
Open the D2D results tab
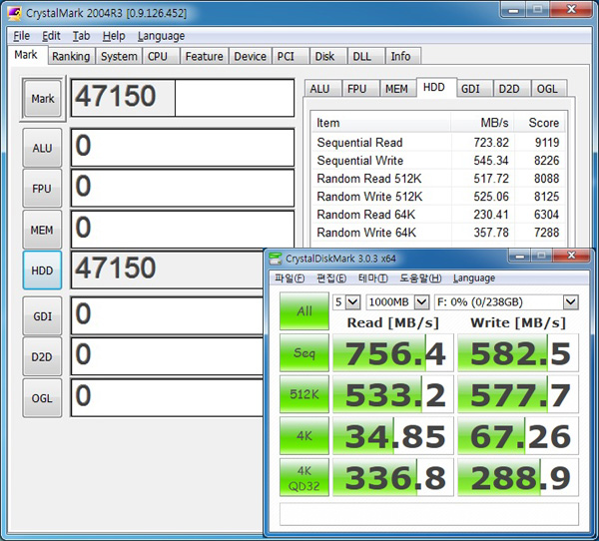[x=511, y=89]
